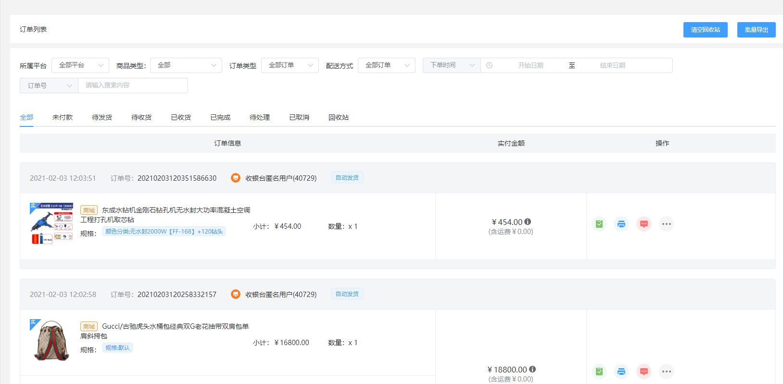Click spec tag 规格:默认

click(117, 348)
